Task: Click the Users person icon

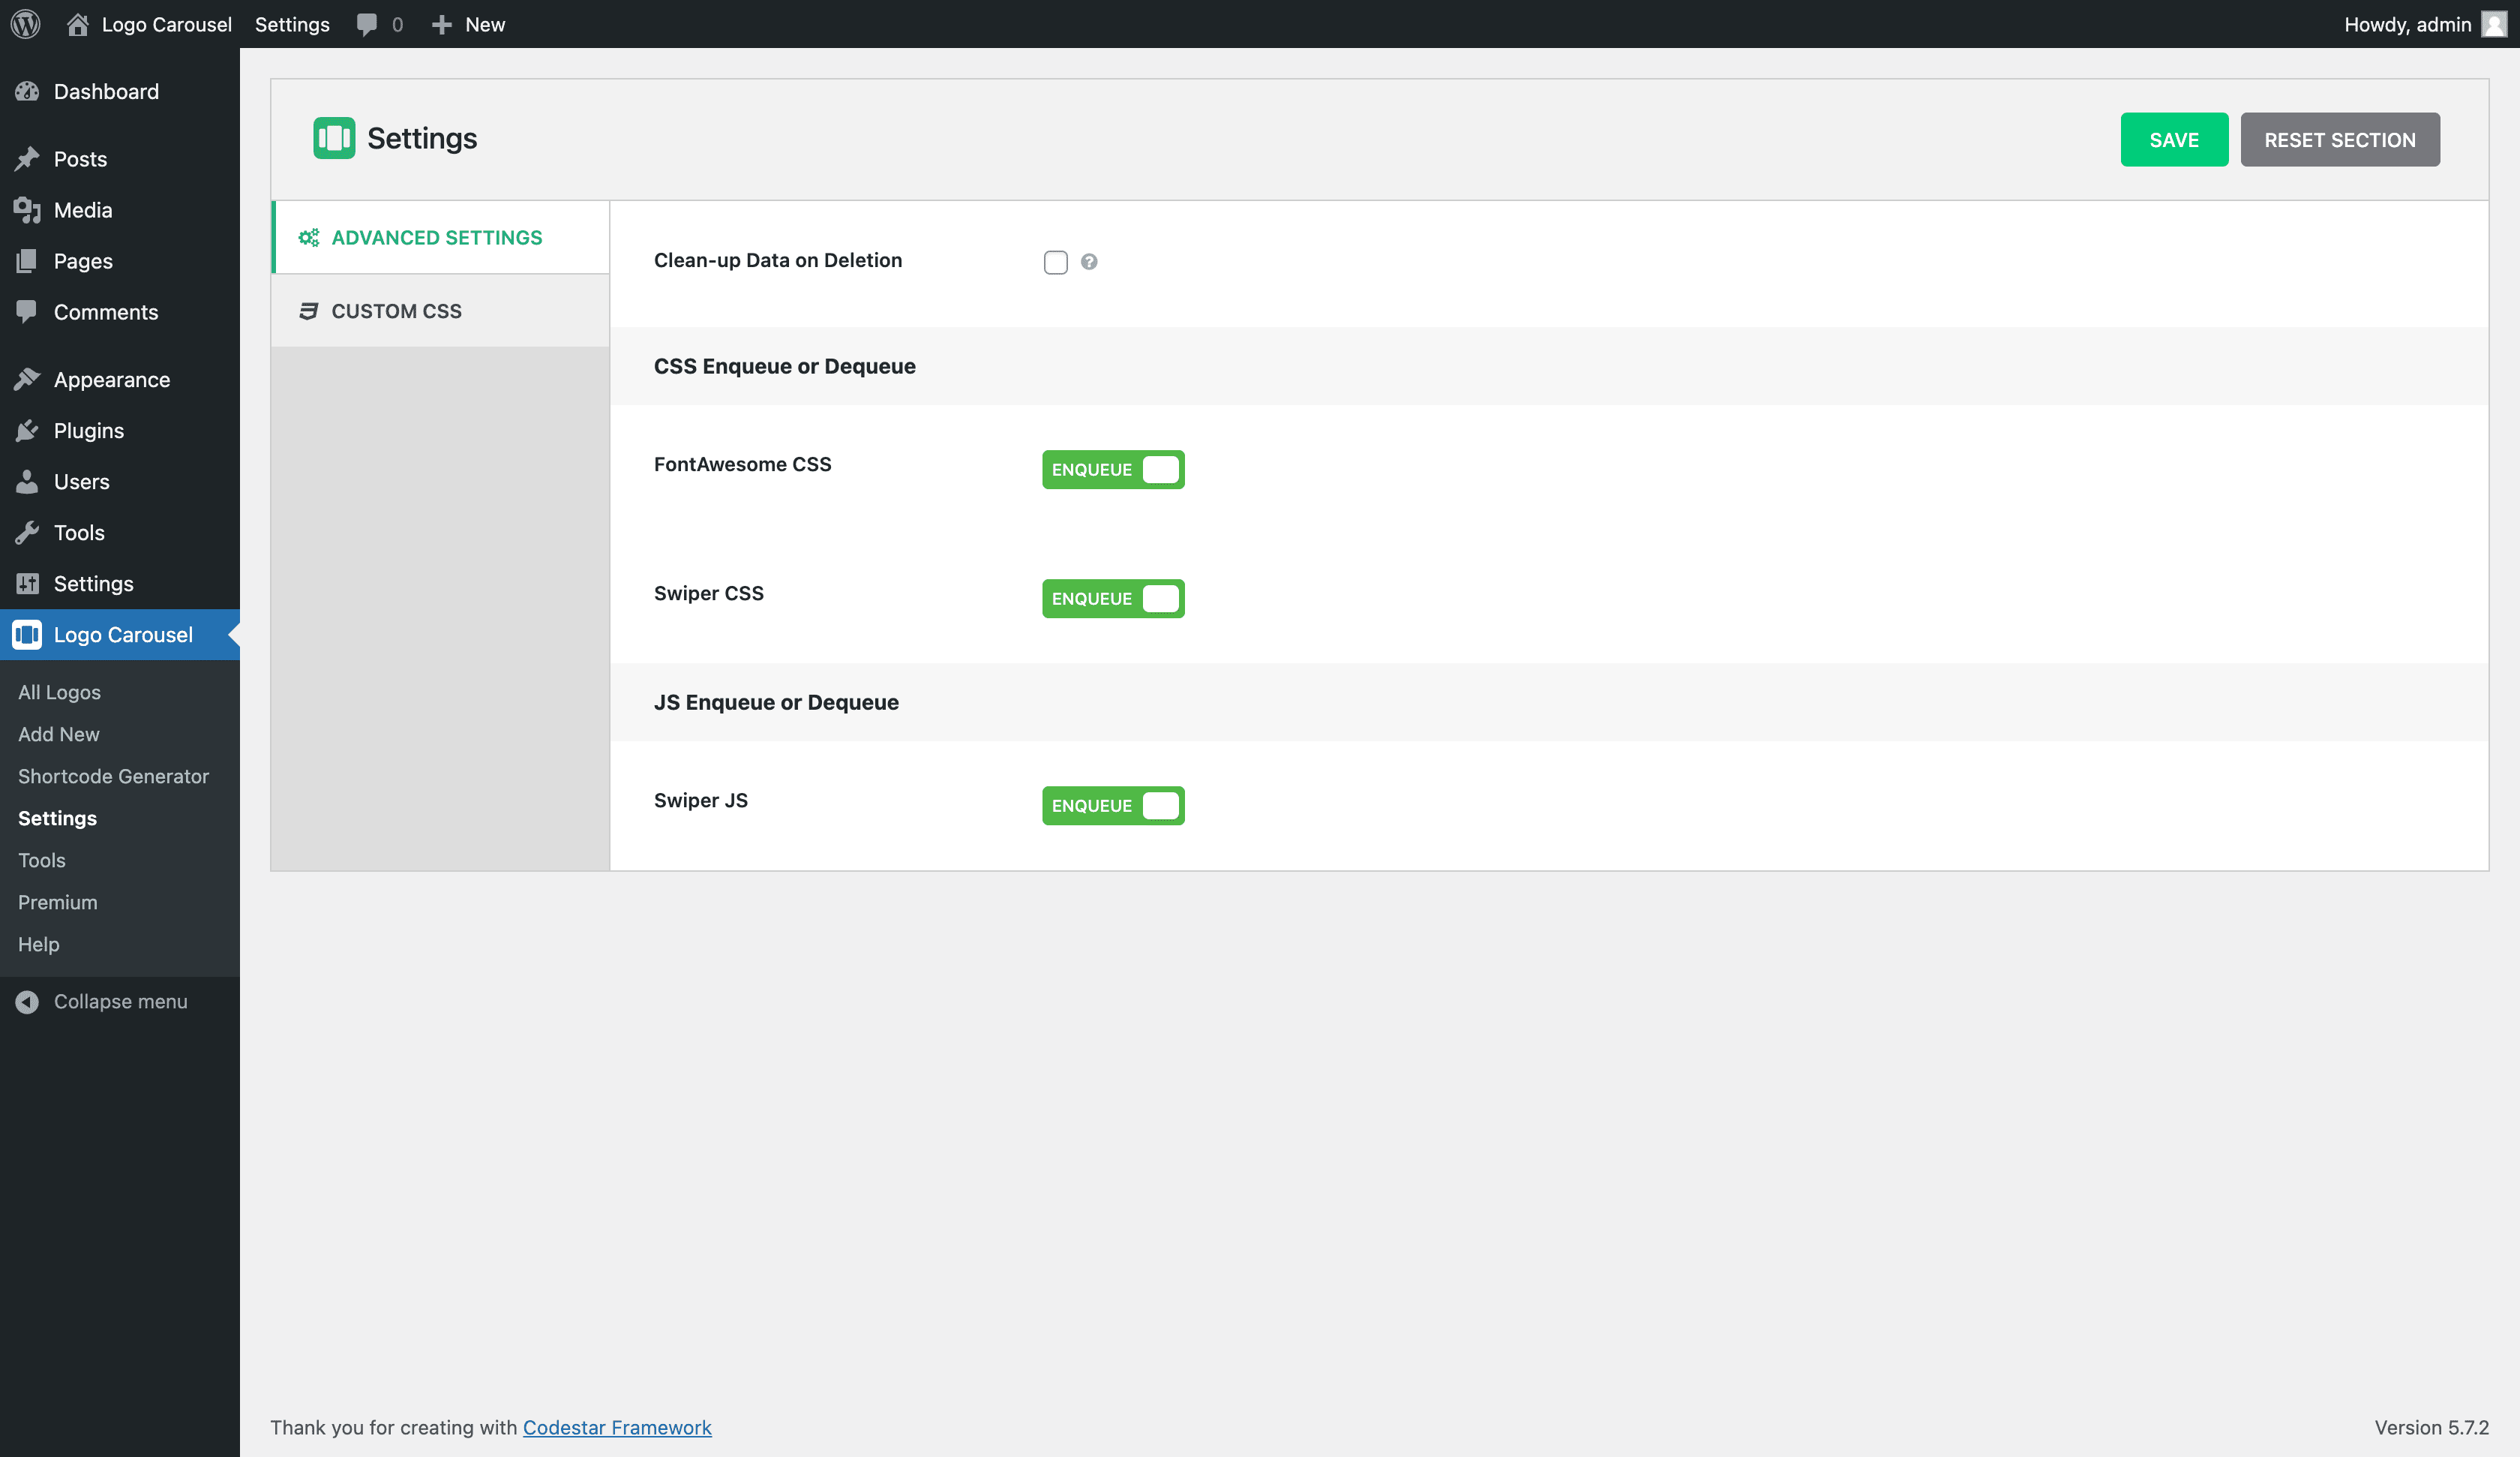Action: pyautogui.click(x=27, y=482)
